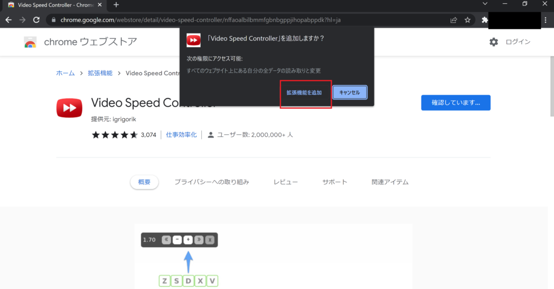Click the 確認しています... blue button
Image resolution: width=554 pixels, height=289 pixels.
[456, 102]
